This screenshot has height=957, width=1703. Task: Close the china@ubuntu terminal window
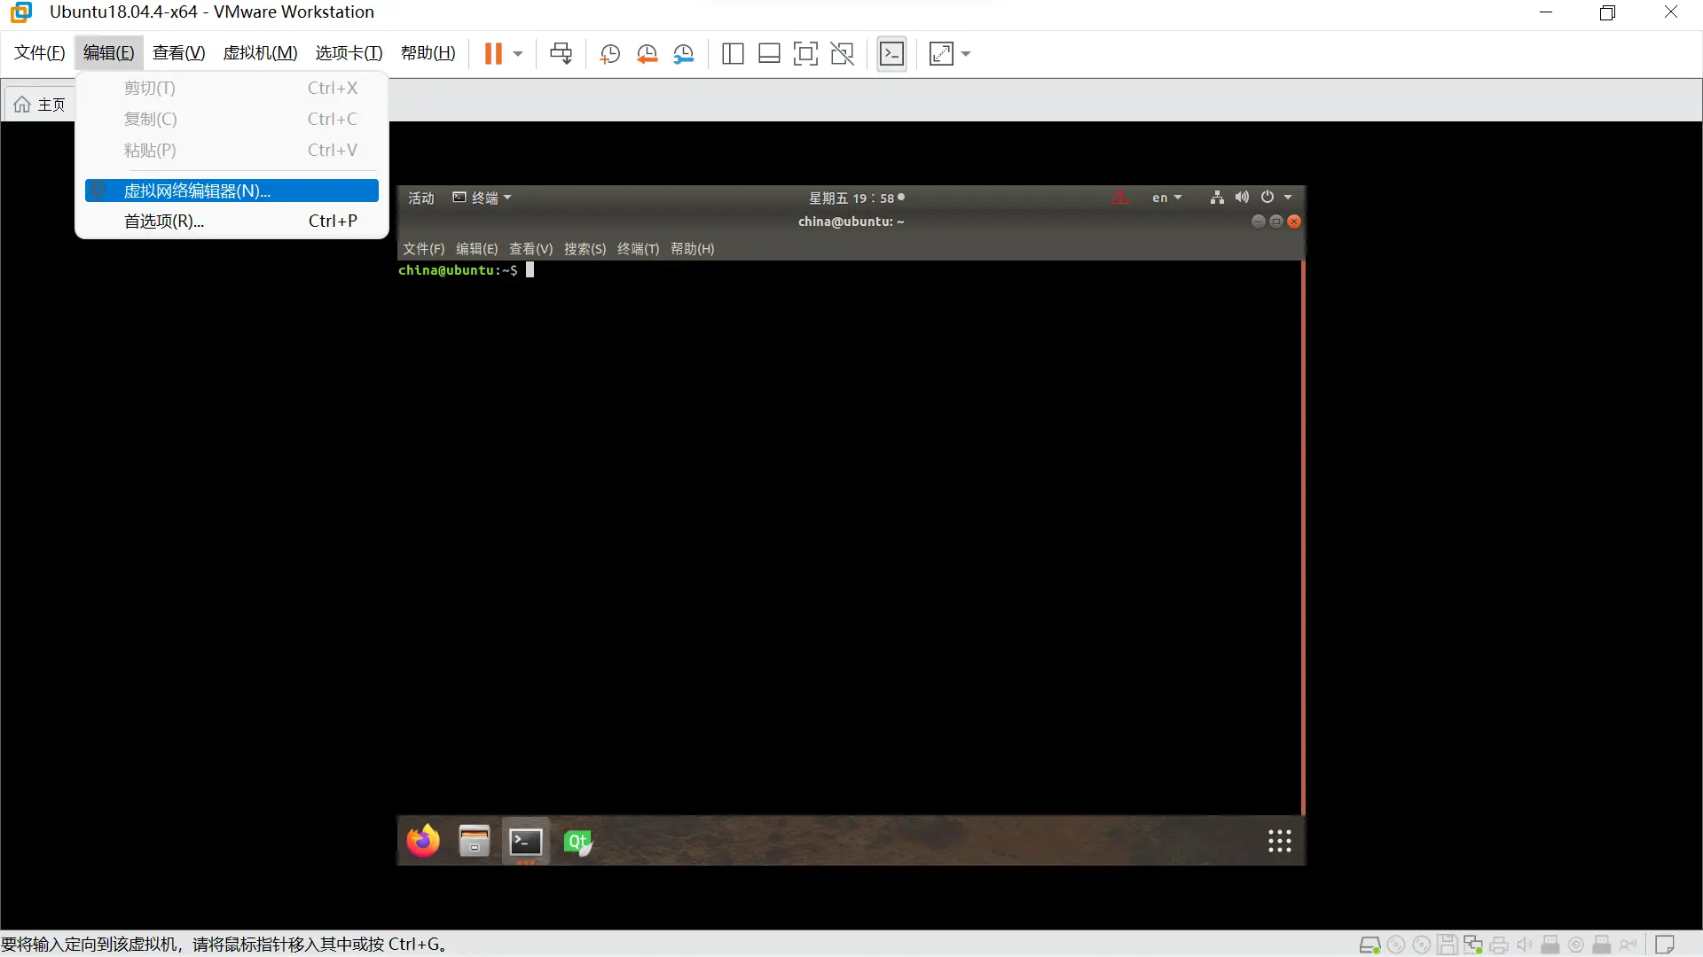[1294, 222]
